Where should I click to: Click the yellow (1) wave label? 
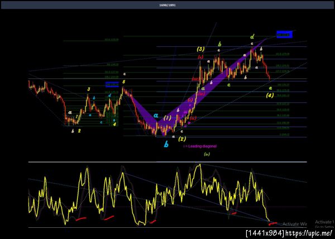[x=167, y=118]
